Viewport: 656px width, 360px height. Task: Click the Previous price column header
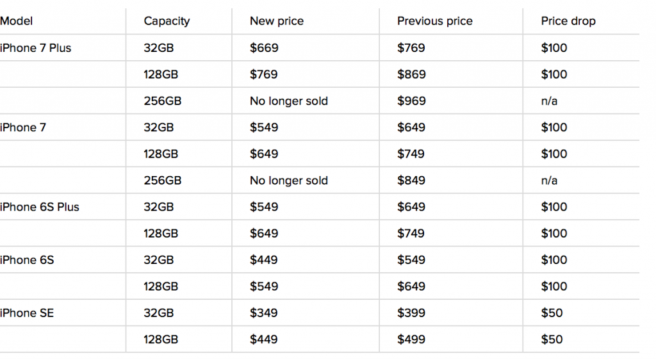[434, 21]
